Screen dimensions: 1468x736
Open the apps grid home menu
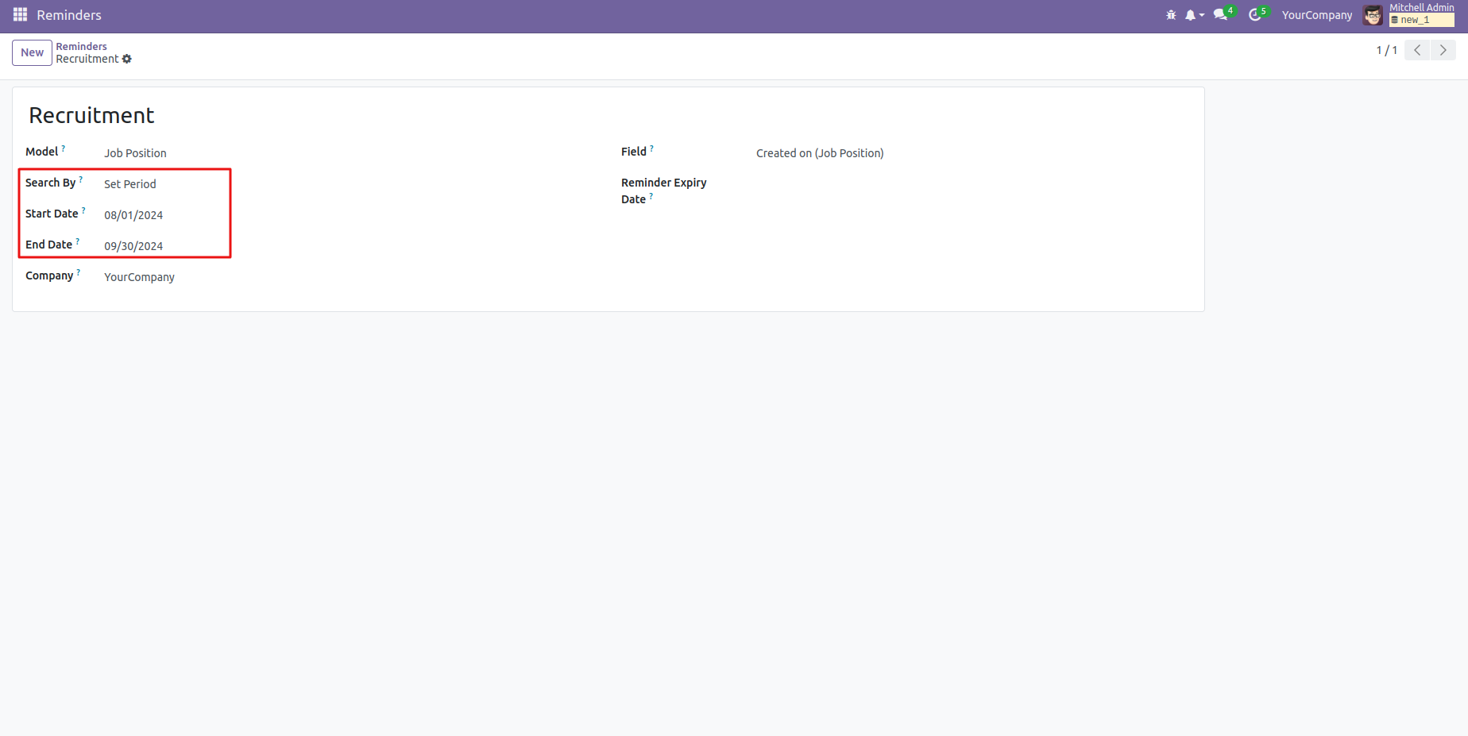[20, 15]
